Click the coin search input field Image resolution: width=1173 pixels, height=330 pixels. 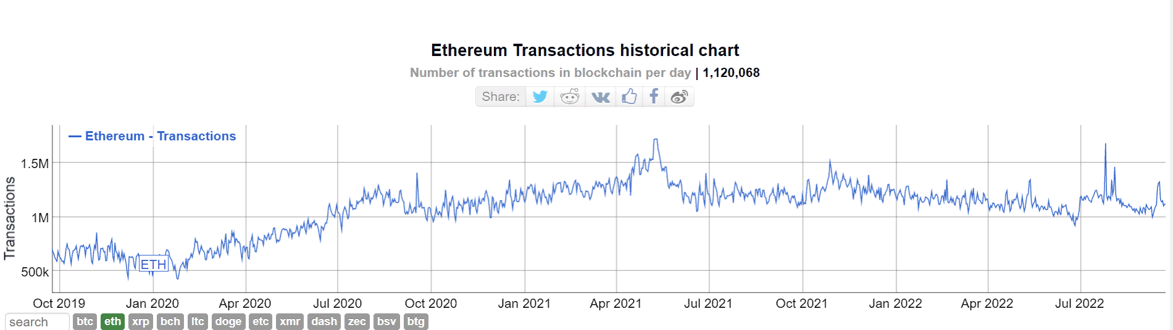coord(37,322)
